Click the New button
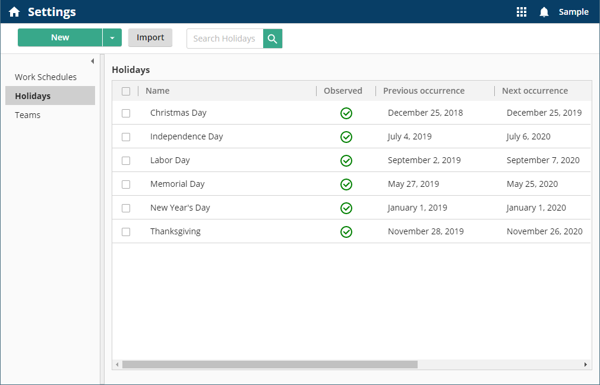600x385 pixels. [x=60, y=37]
